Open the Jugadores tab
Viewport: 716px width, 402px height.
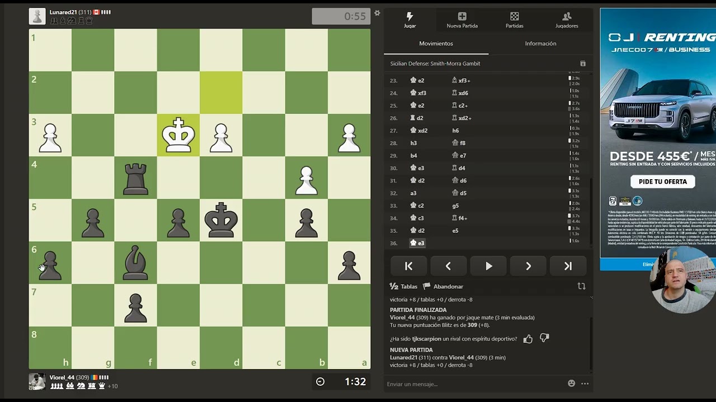pos(567,20)
